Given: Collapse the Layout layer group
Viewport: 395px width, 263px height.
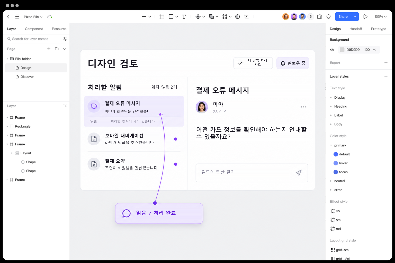Looking at the screenshot, I should [x=12, y=153].
